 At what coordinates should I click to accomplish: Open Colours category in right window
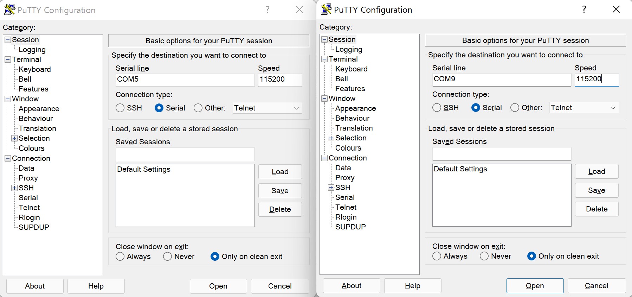tap(348, 148)
